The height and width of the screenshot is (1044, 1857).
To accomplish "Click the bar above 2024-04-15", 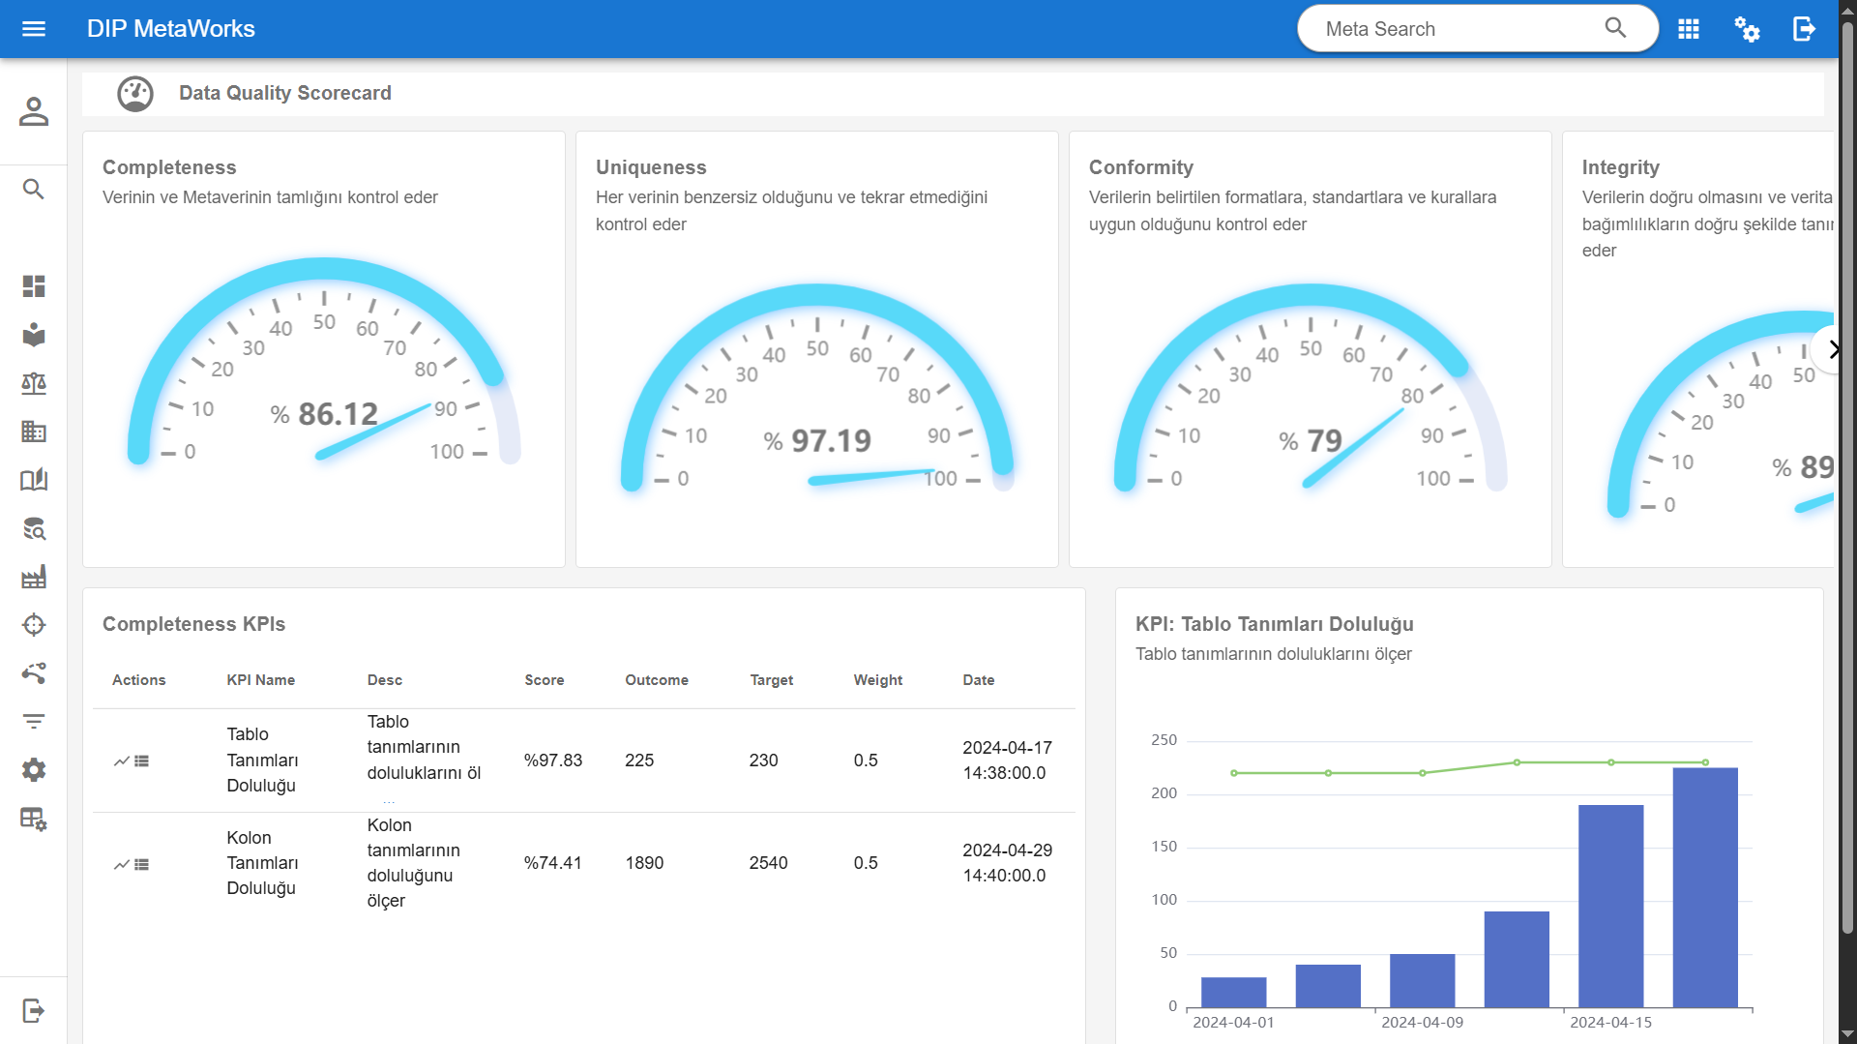I will [x=1611, y=907].
